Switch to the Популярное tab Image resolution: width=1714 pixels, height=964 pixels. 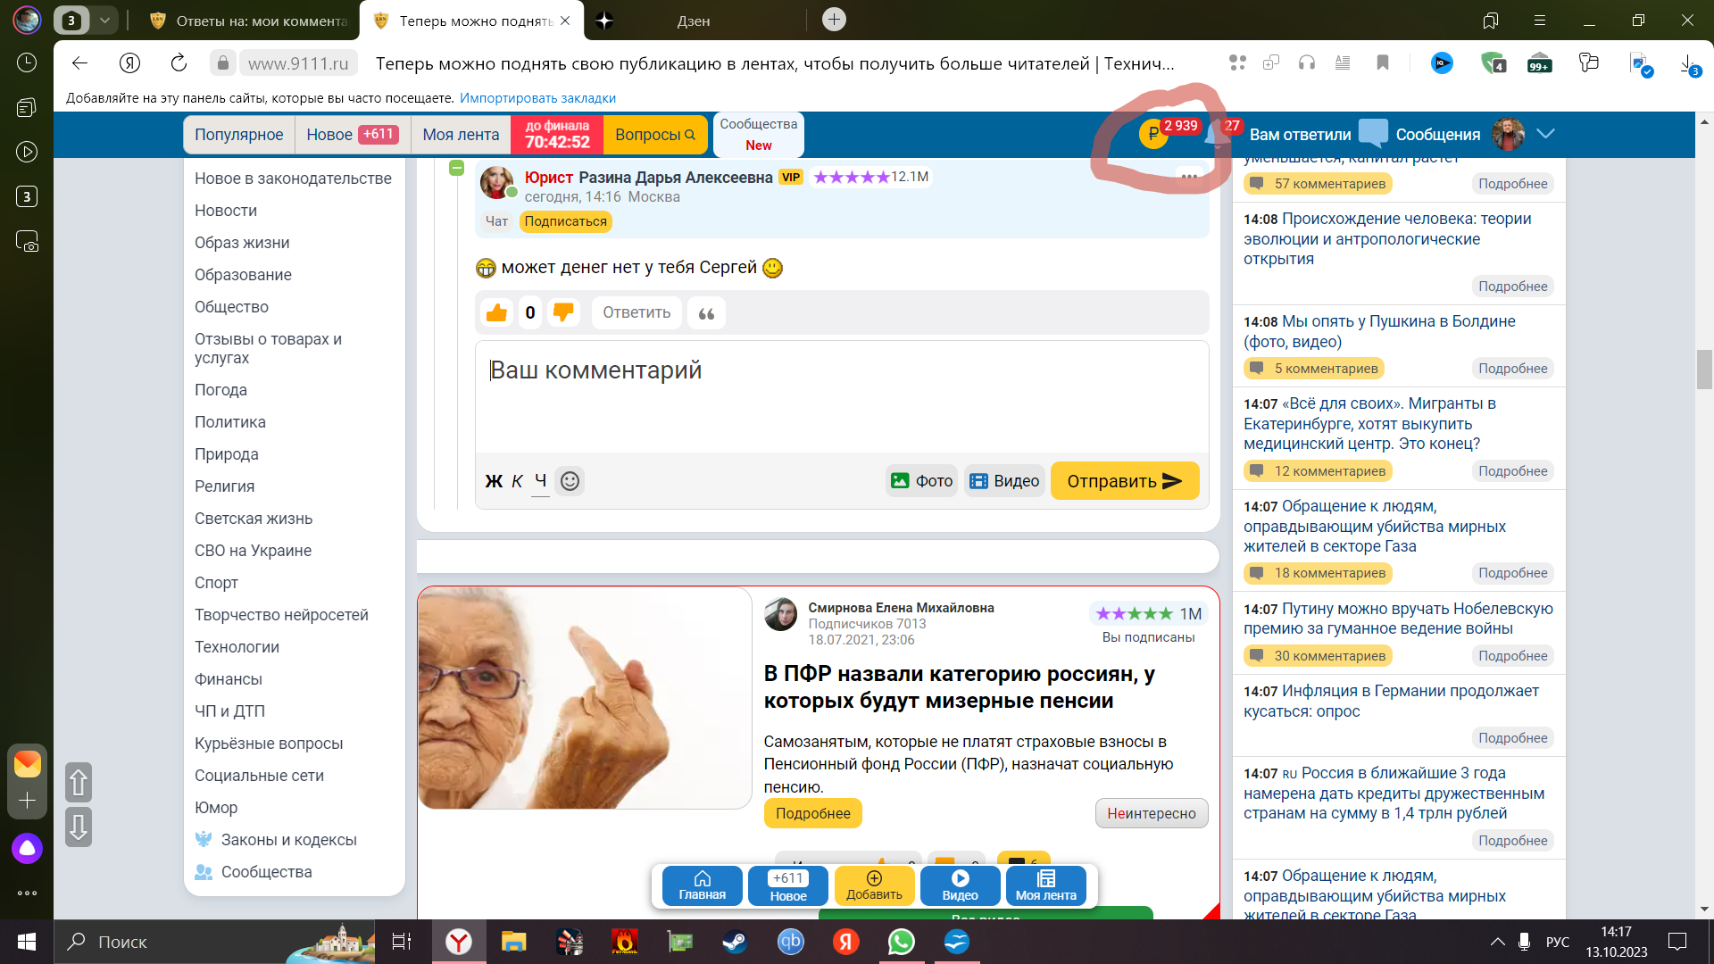point(238,135)
